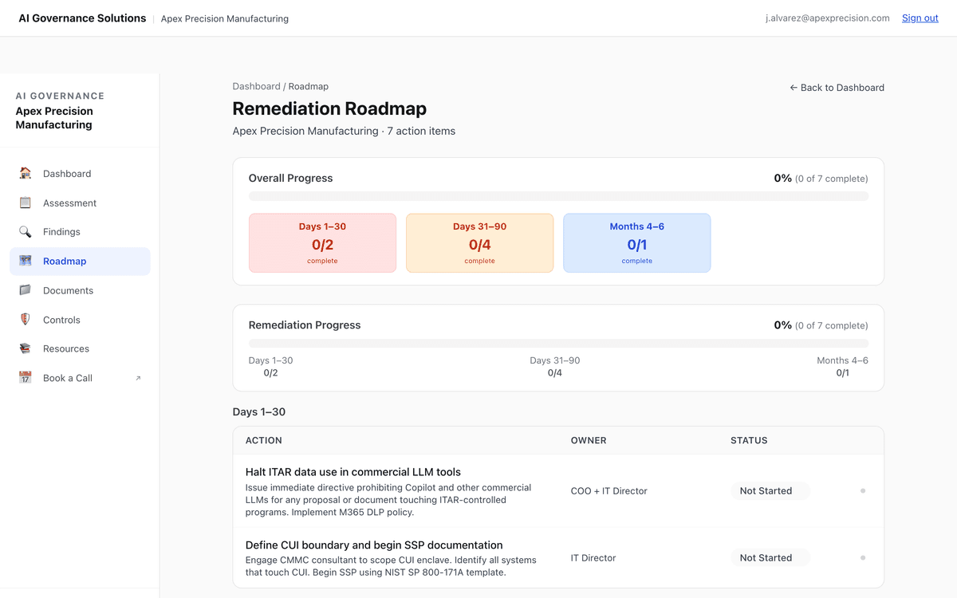The image size is (957, 598).
Task: Click the 'COO + IT Director' owner cell
Action: point(609,491)
